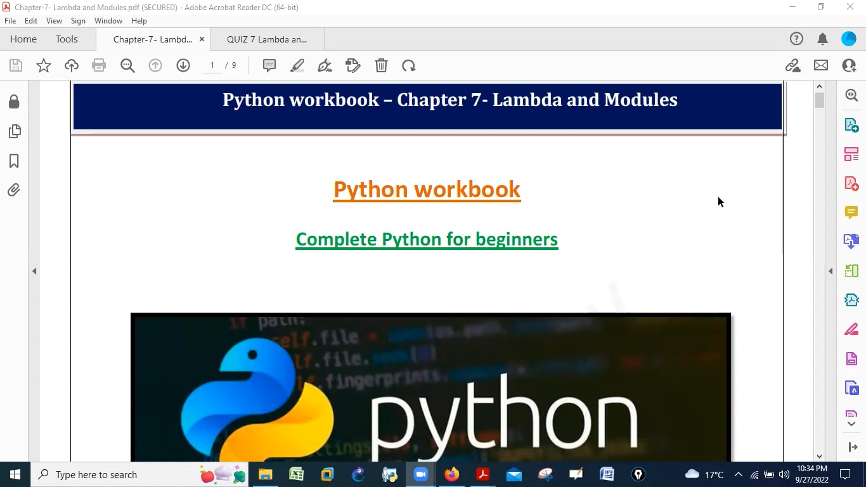Open the attachments paperclip panel
This screenshot has width=866, height=487.
coord(14,190)
